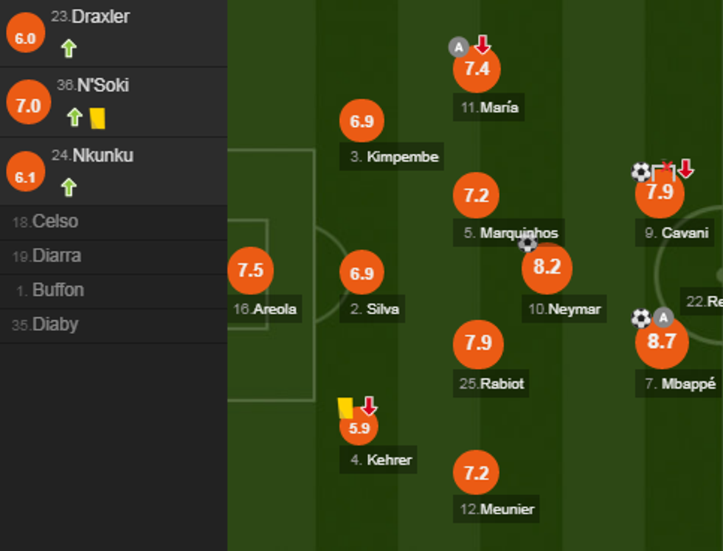Click Celso in the bench list
Image resolution: width=723 pixels, height=551 pixels.
(x=55, y=221)
